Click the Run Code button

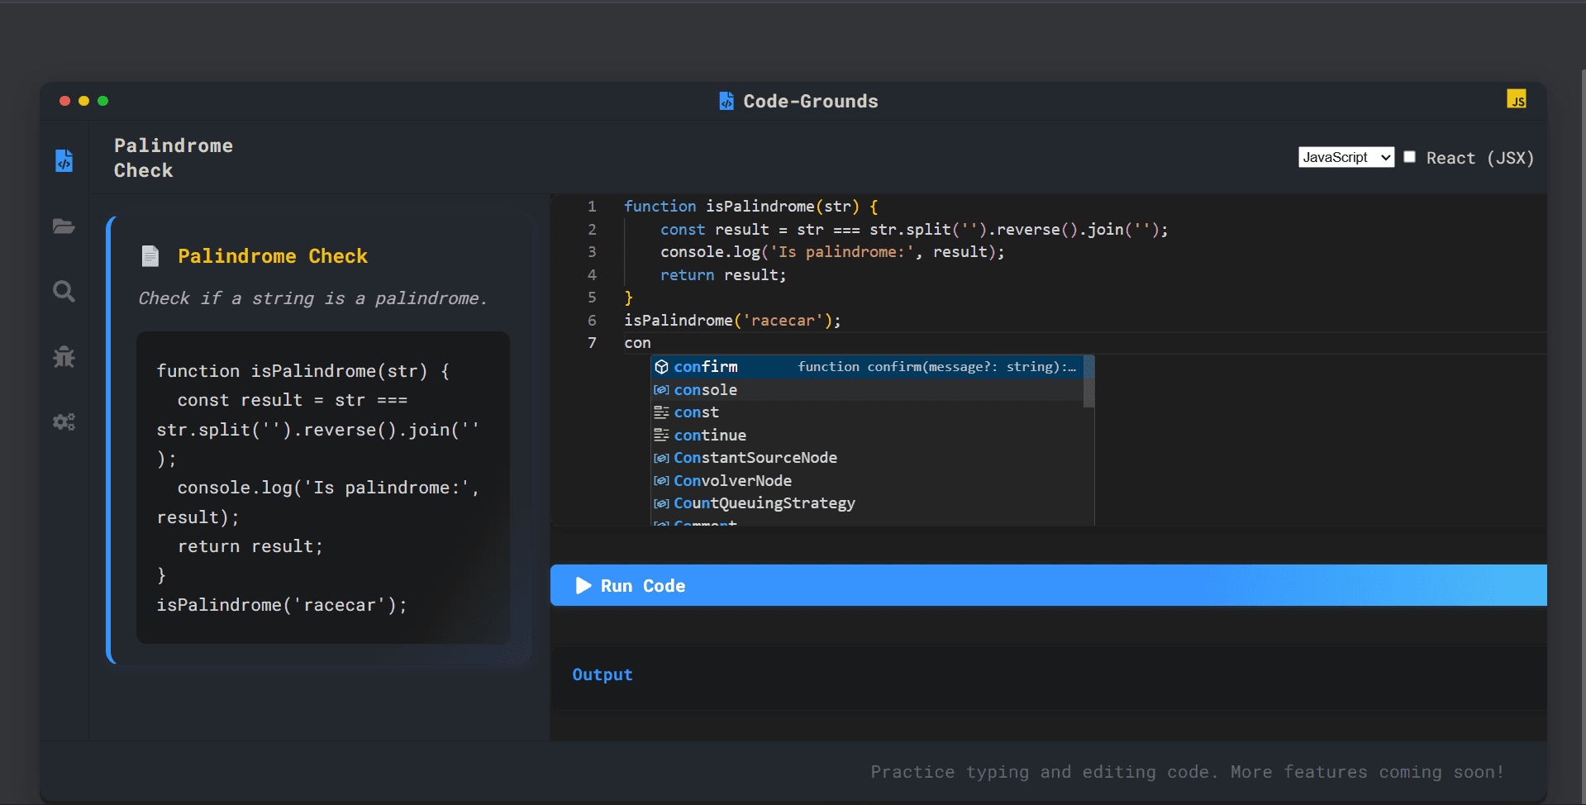coord(1048,585)
